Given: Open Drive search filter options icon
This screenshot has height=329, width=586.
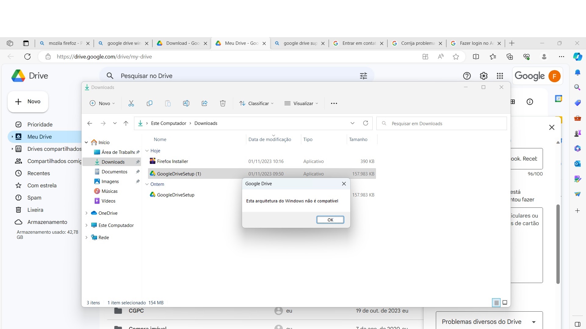Looking at the screenshot, I should [364, 76].
